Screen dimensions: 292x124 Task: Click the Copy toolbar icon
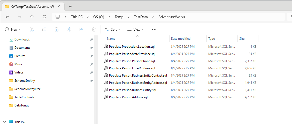click(x=44, y=29)
